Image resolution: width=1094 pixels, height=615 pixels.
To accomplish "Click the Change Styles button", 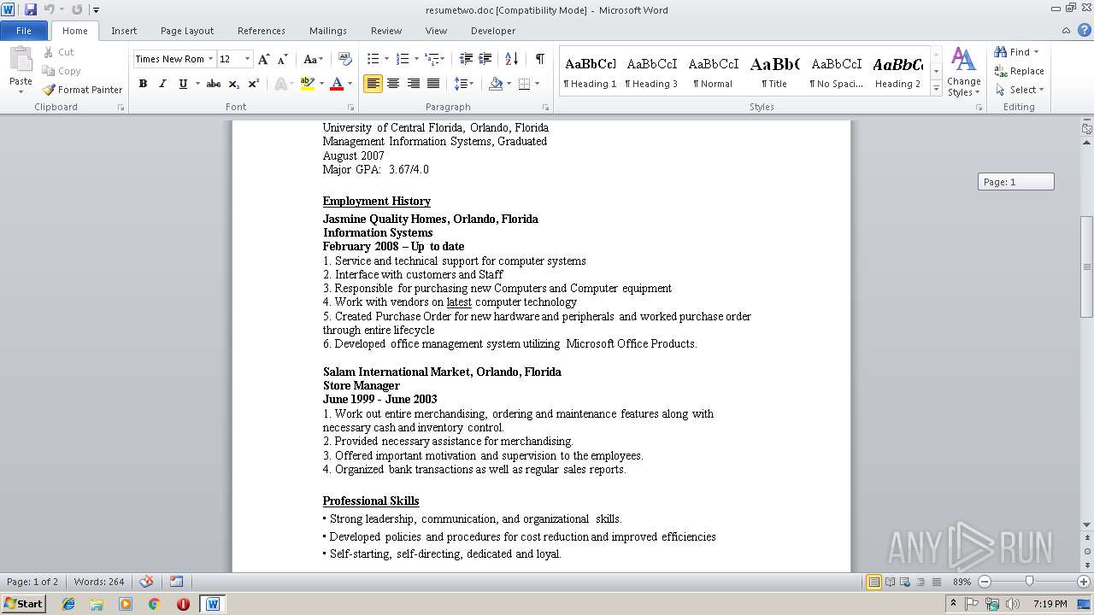I will (x=963, y=72).
